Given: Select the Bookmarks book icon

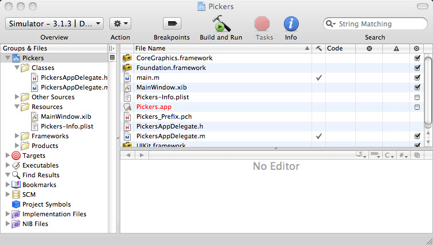Looking at the screenshot, I should point(16,185).
